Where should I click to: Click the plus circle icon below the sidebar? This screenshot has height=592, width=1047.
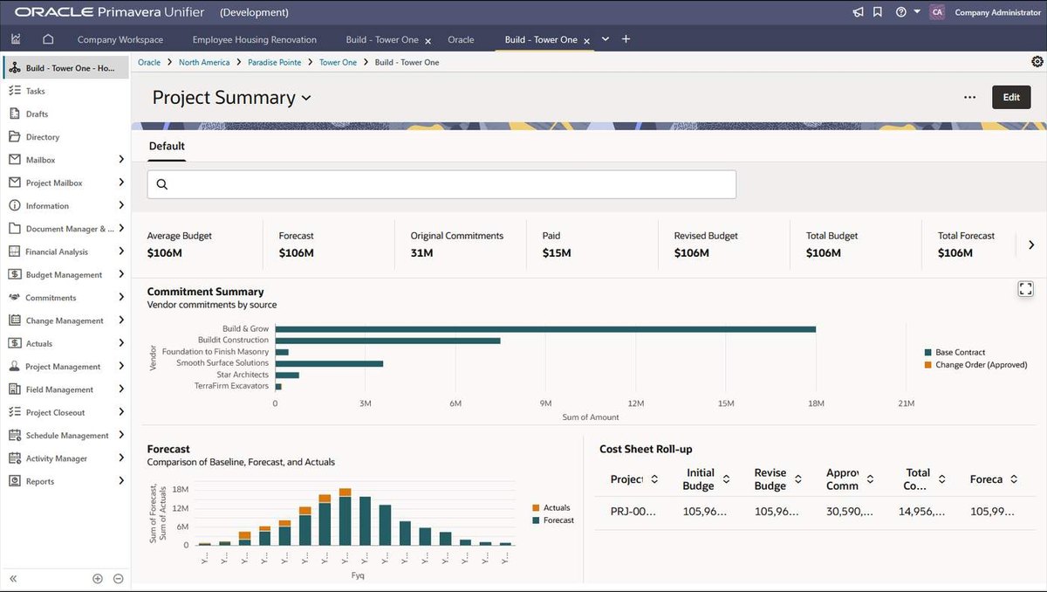click(98, 579)
